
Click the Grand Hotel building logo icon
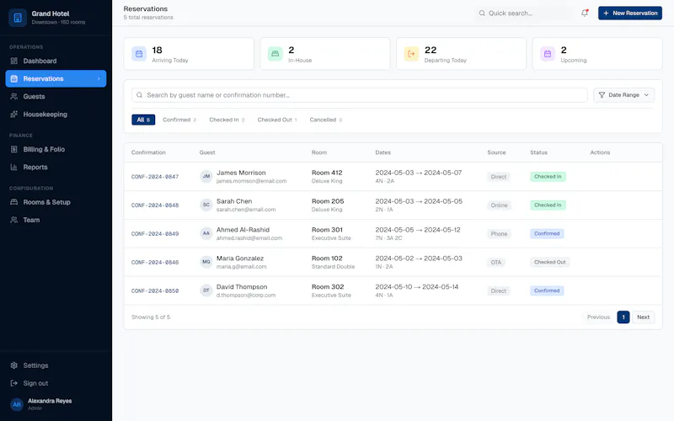18,18
